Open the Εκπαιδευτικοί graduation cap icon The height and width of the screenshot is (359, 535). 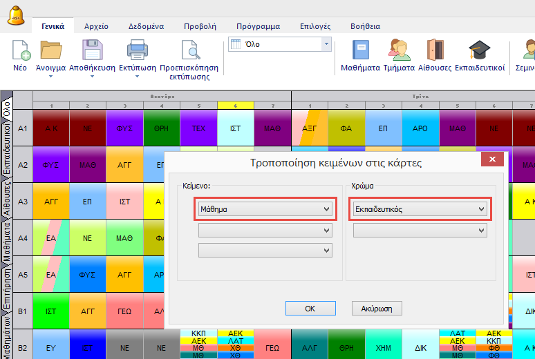coord(479,51)
